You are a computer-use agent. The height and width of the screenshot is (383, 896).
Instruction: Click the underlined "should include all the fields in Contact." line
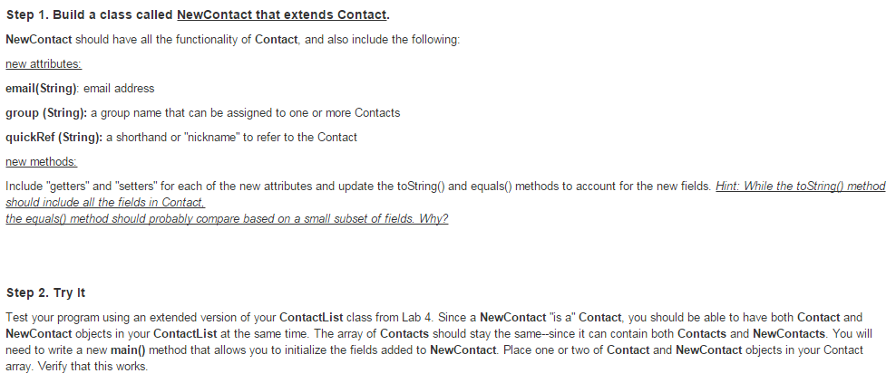105,203
